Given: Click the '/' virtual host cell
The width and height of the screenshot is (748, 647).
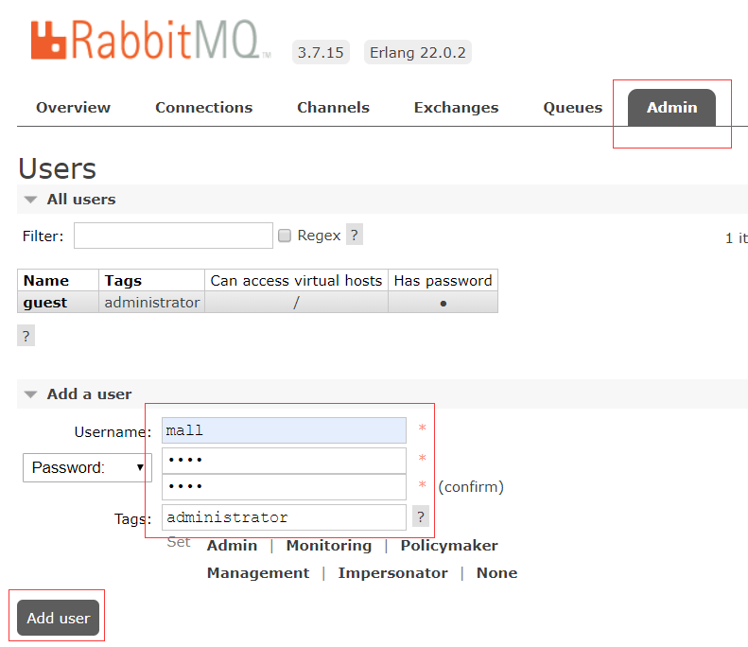Looking at the screenshot, I should (x=296, y=303).
